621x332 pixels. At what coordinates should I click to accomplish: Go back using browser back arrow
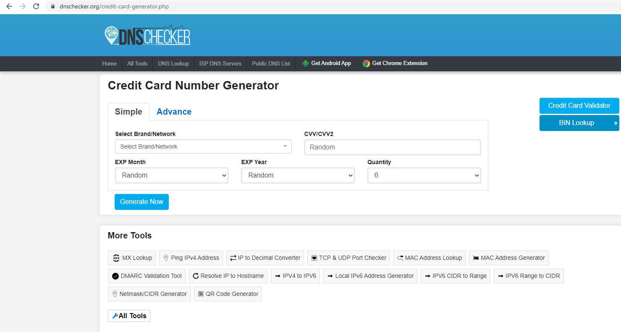pos(9,6)
